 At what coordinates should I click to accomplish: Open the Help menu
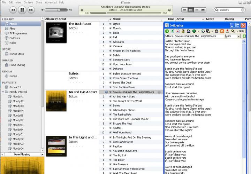pos(62,2)
